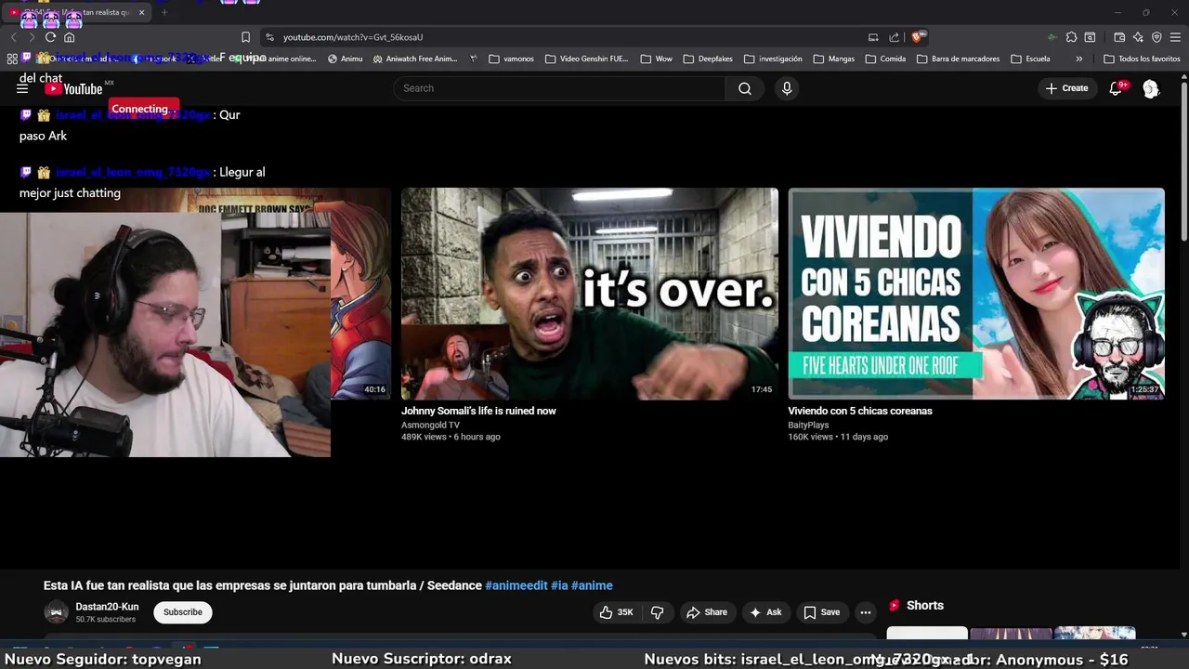The height and width of the screenshot is (669, 1189).
Task: Open site settings icon beside the URL
Action: [269, 37]
